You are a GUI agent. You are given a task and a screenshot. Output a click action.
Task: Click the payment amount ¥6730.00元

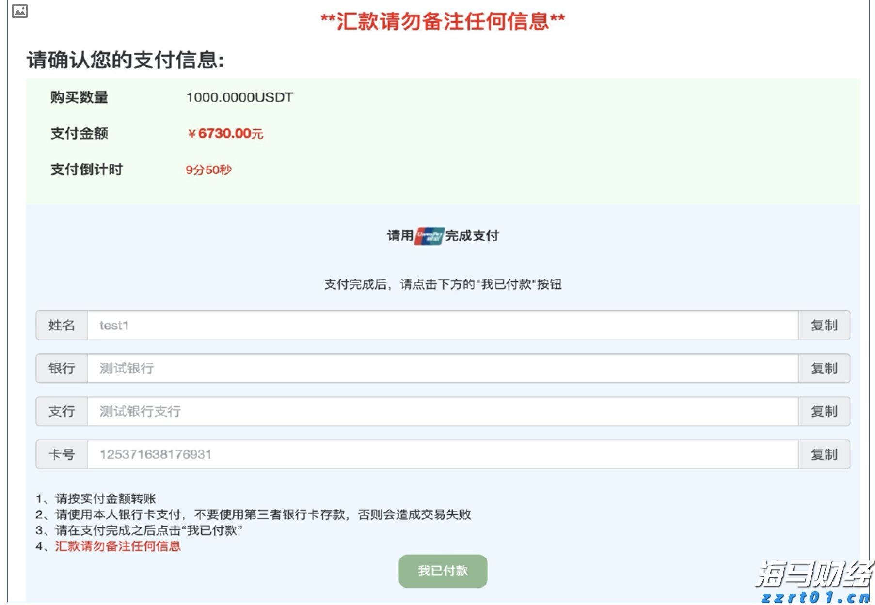pos(225,134)
